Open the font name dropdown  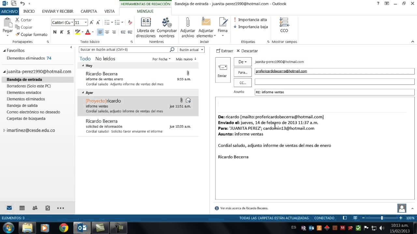pos(72,22)
